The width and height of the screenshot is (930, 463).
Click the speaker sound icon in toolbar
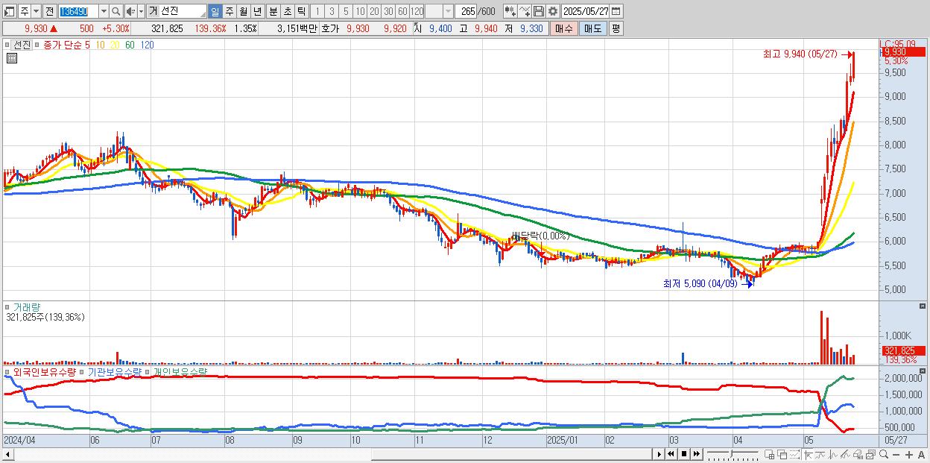coord(130,11)
